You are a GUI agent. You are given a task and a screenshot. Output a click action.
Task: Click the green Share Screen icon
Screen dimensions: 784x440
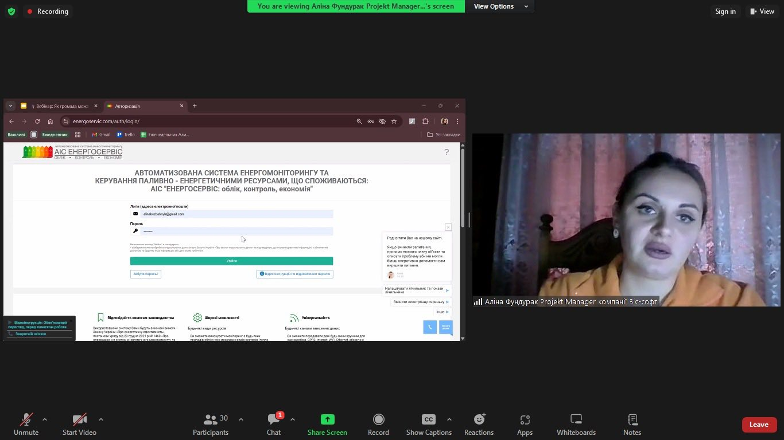pyautogui.click(x=327, y=419)
